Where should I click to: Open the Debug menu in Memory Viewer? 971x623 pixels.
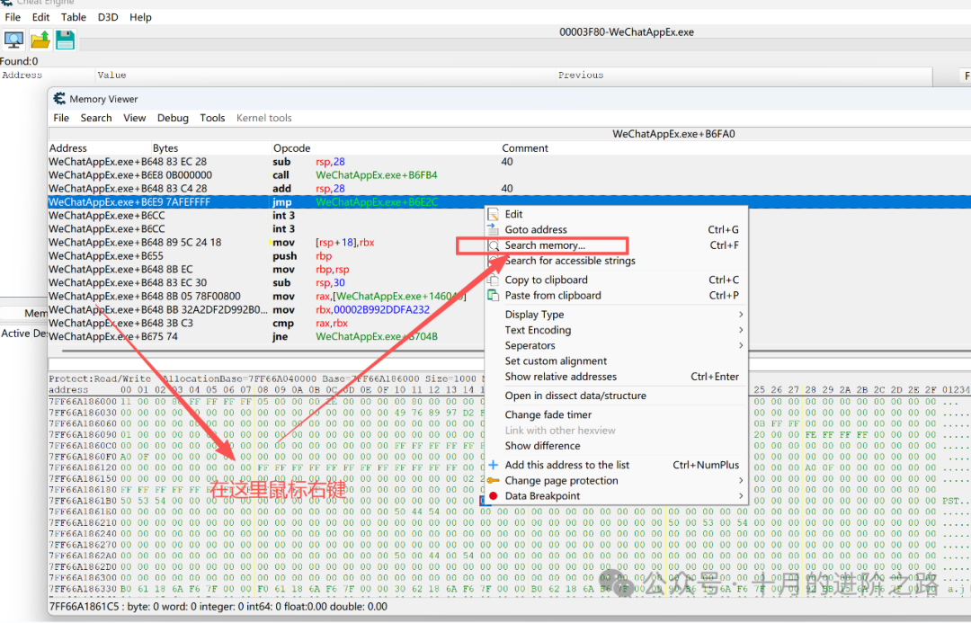coord(173,118)
